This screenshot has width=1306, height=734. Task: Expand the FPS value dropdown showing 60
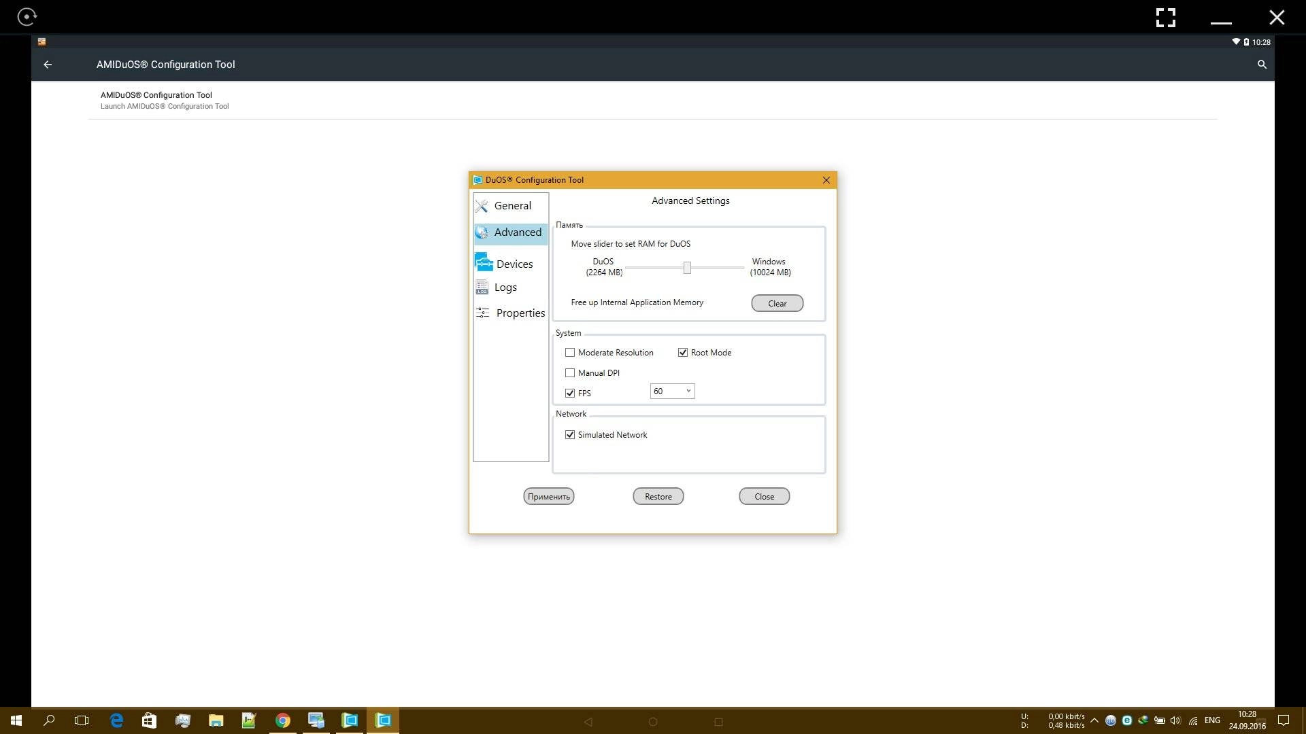tap(672, 391)
